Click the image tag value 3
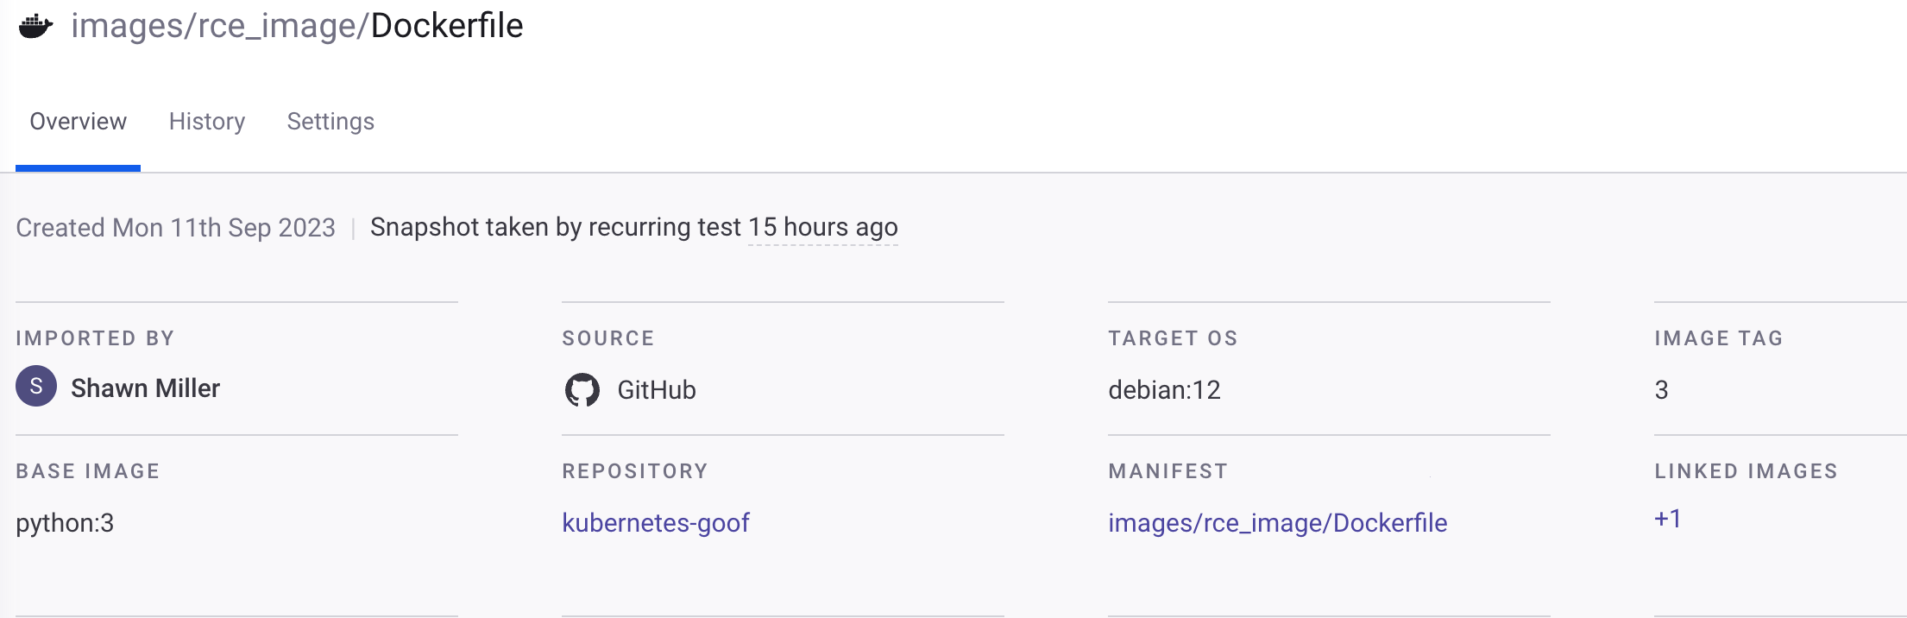 (x=1661, y=390)
